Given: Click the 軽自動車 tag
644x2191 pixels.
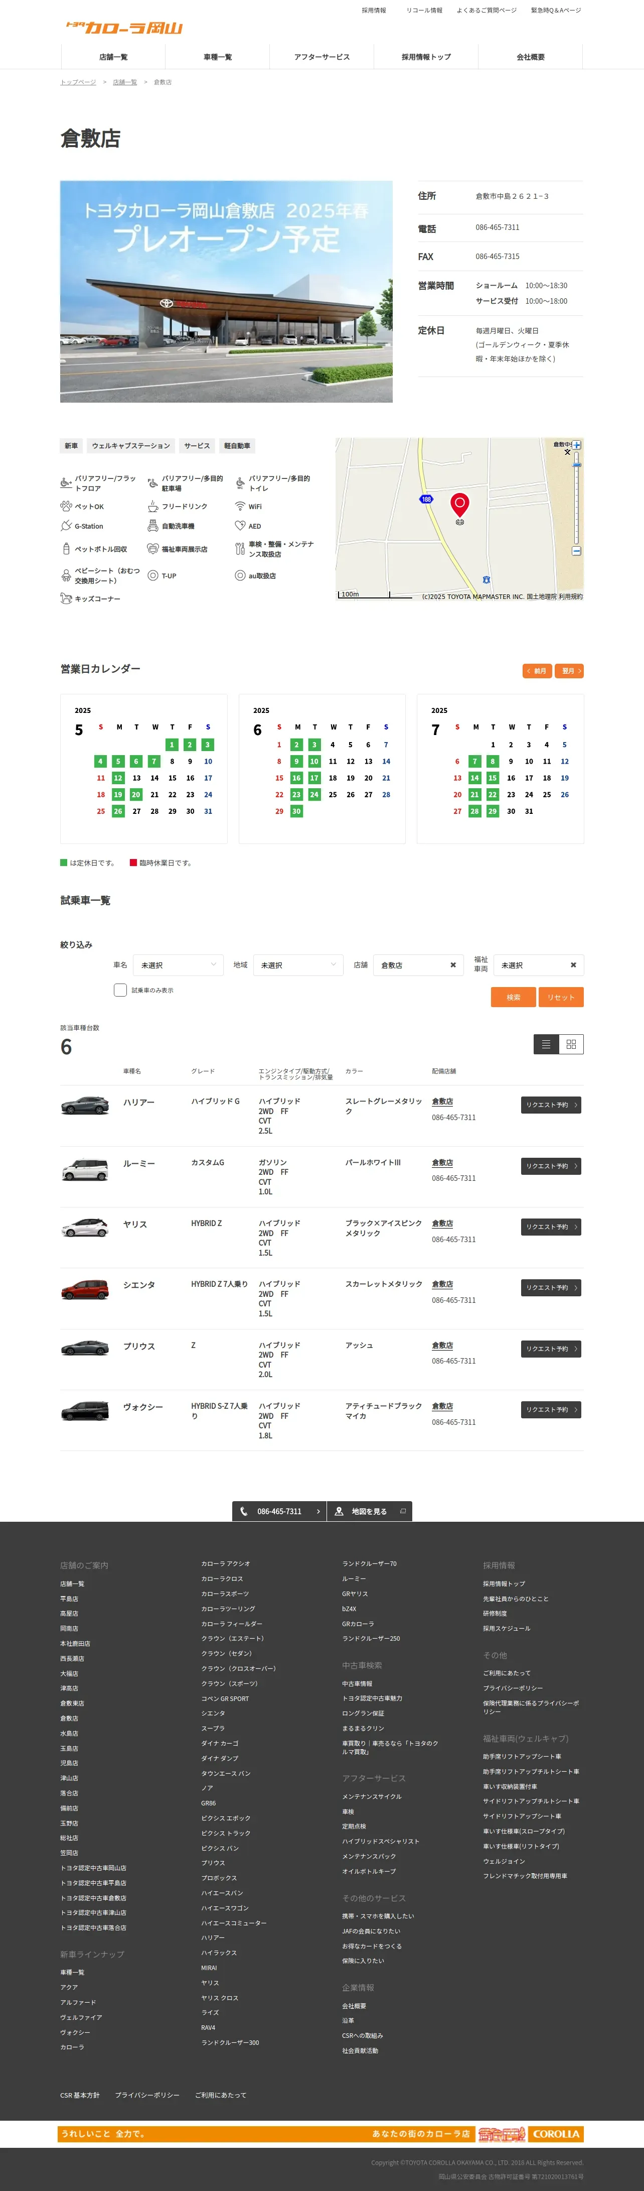Looking at the screenshot, I should [x=237, y=446].
